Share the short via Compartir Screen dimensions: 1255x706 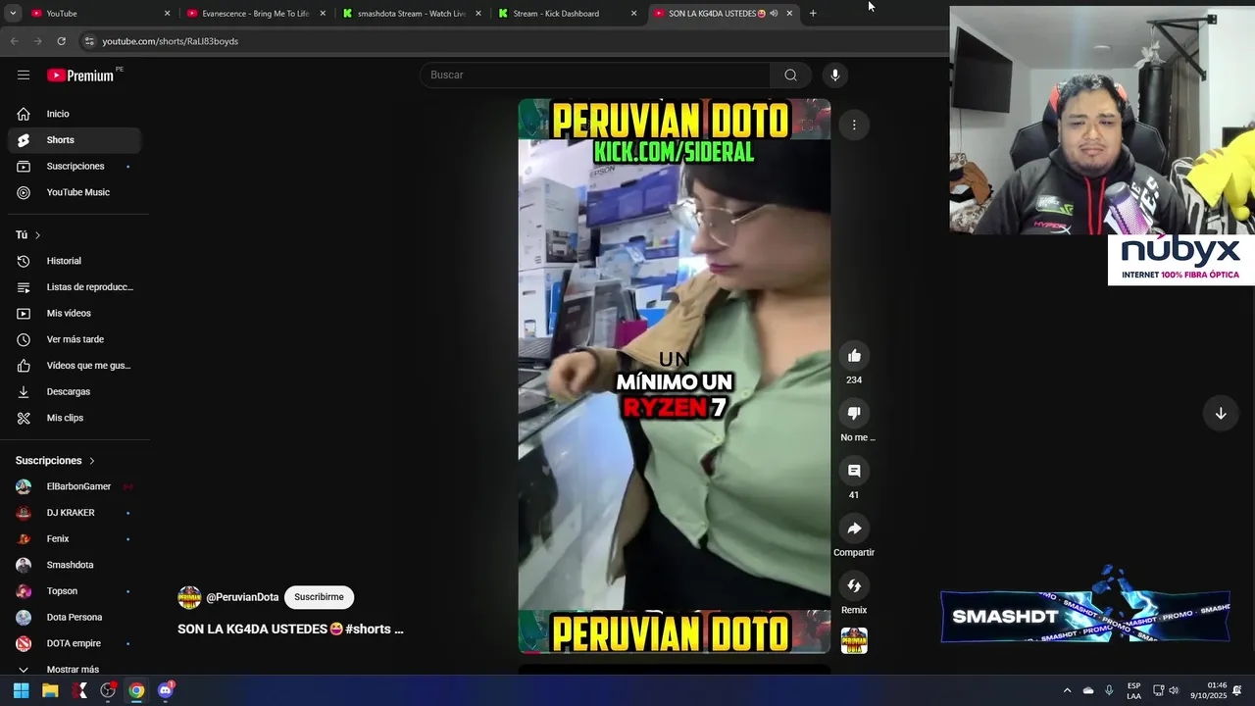(x=854, y=529)
